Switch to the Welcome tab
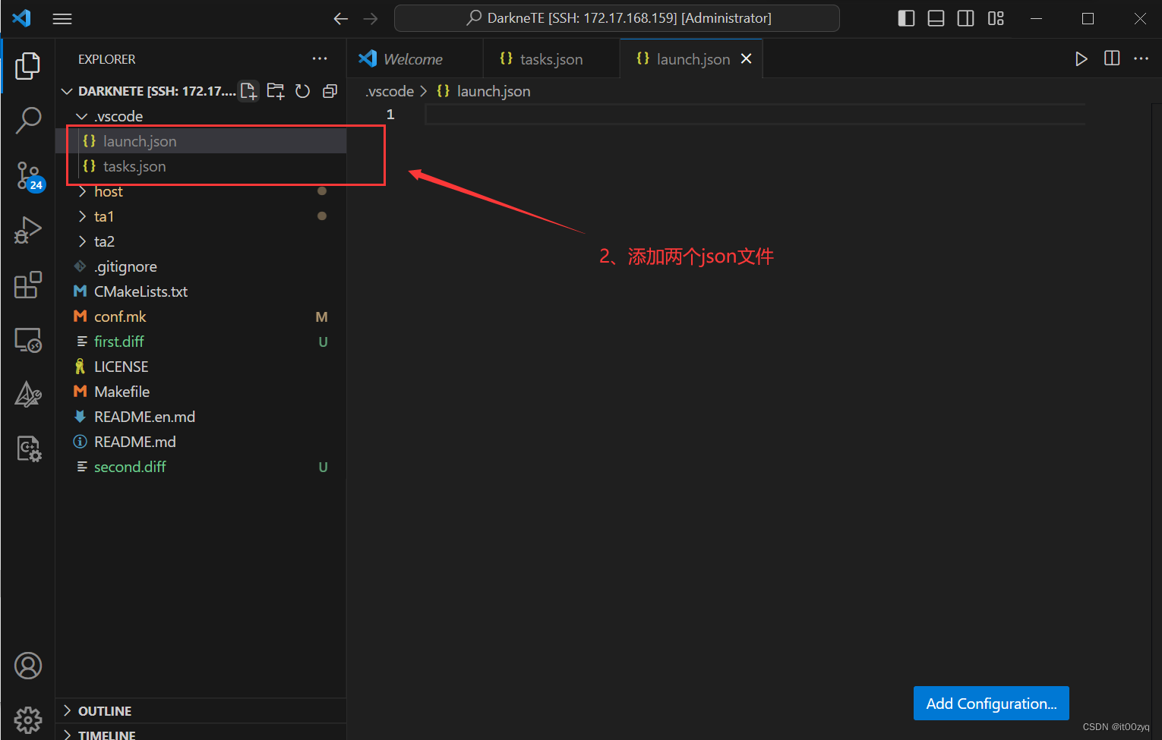Image resolution: width=1162 pixels, height=740 pixels. (415, 58)
